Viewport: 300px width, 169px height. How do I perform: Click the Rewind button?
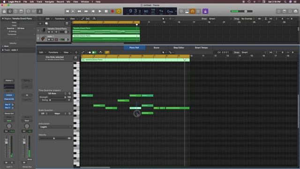point(79,11)
